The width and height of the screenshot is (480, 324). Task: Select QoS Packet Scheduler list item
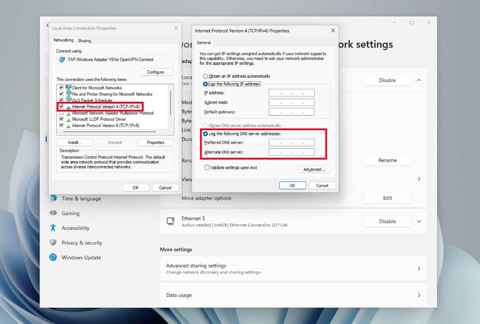point(92,100)
